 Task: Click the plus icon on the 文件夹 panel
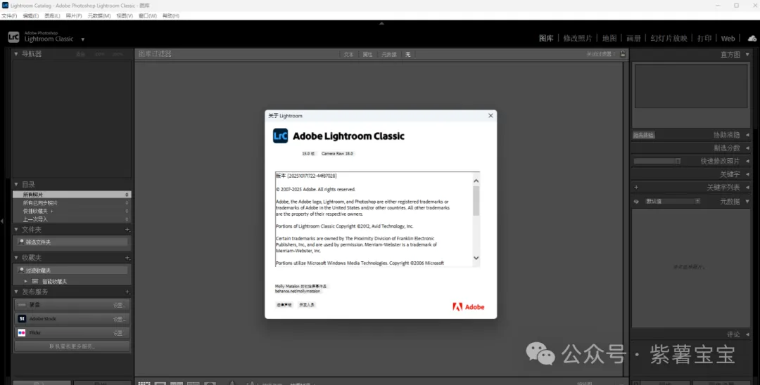[127, 230]
